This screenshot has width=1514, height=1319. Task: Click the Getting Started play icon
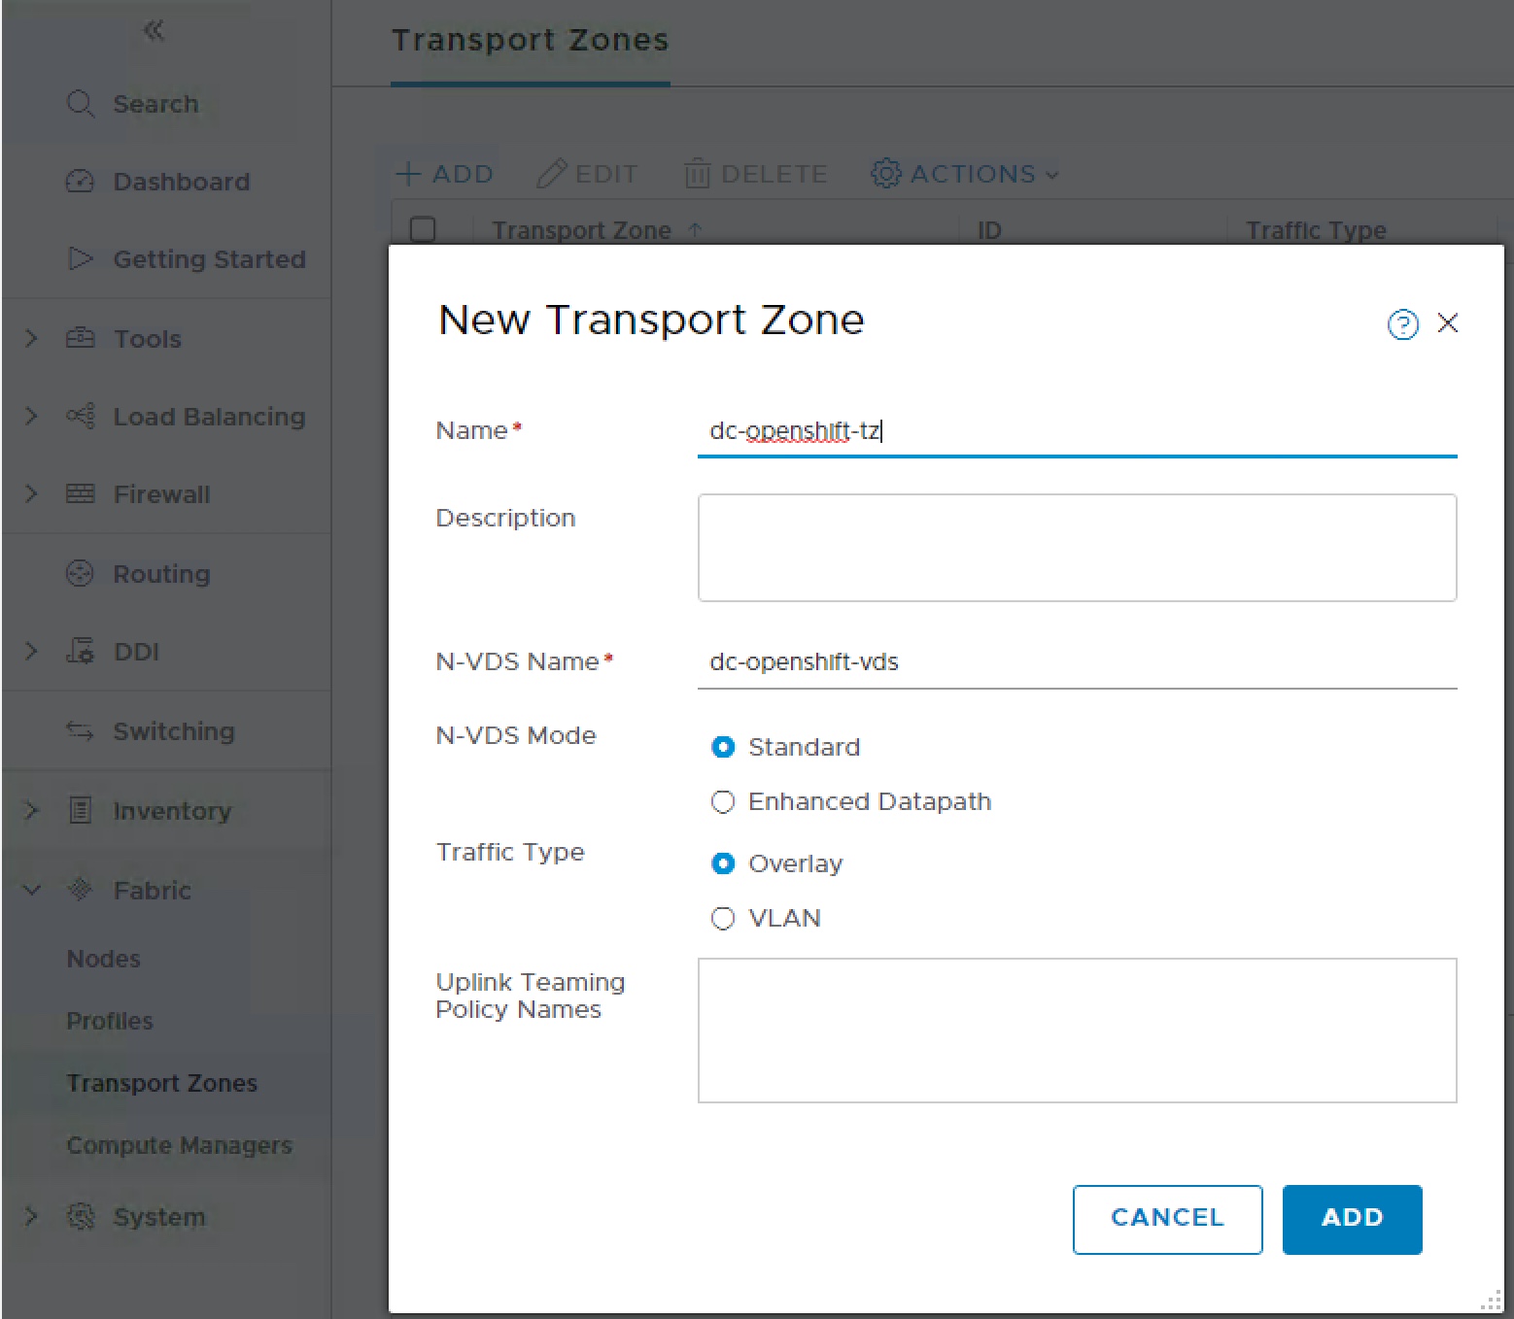(81, 258)
